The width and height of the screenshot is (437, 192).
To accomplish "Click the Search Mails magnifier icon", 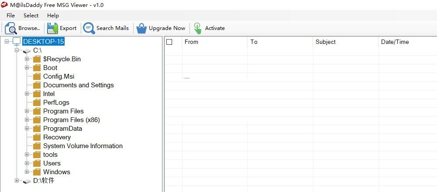I will [89, 28].
